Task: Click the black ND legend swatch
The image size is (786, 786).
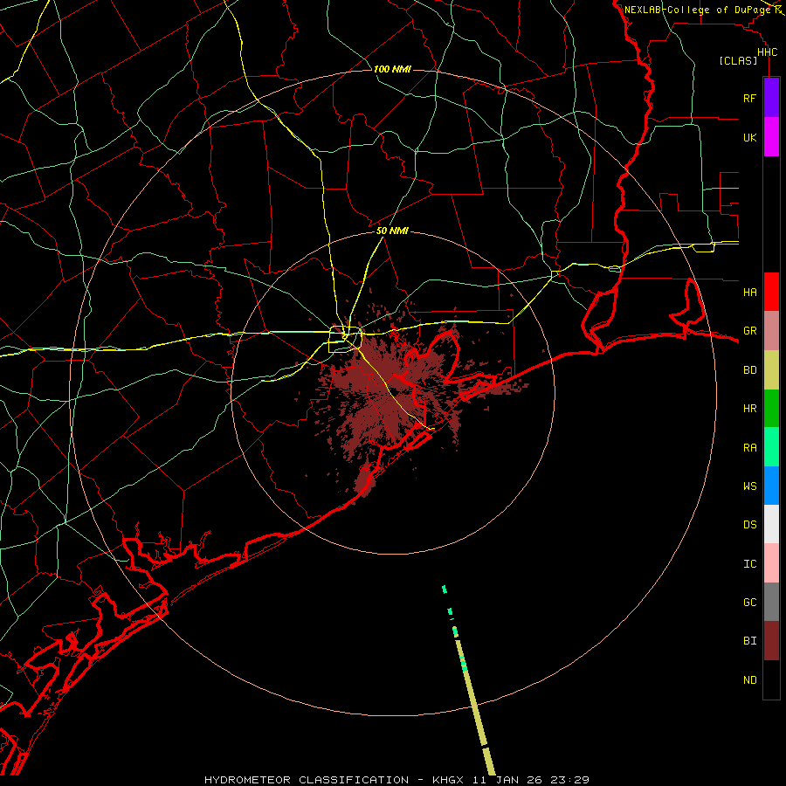Action: [x=771, y=679]
